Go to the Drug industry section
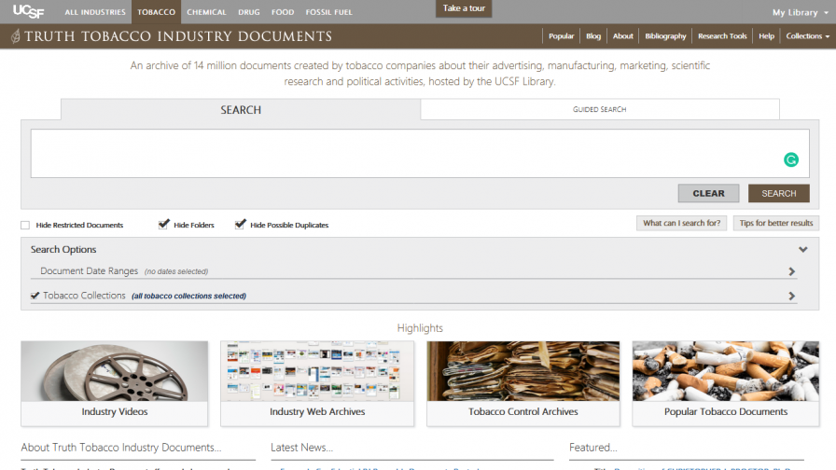 tap(249, 12)
